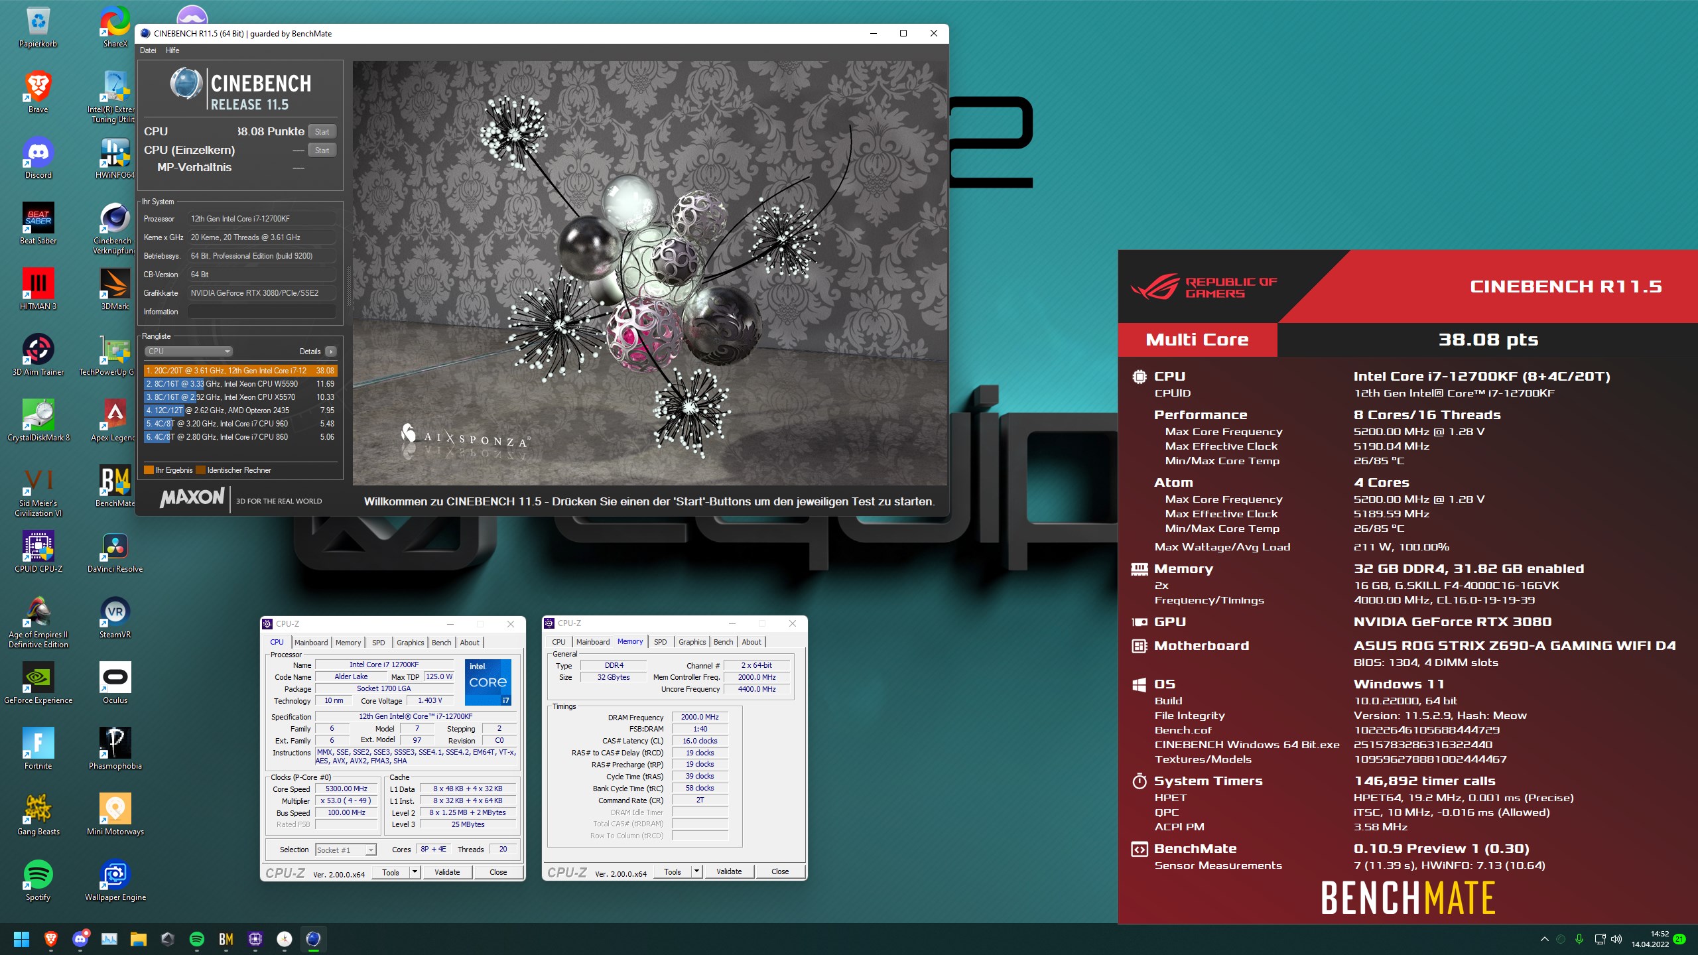
Task: Open volume control in system tray
Action: point(1616,938)
